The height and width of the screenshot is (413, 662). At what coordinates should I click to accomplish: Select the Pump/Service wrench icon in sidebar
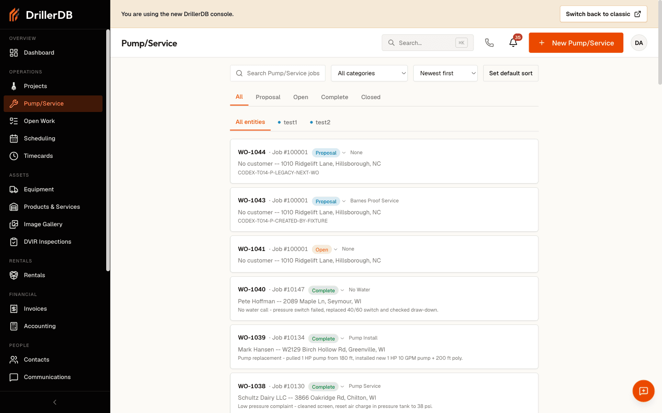14,104
